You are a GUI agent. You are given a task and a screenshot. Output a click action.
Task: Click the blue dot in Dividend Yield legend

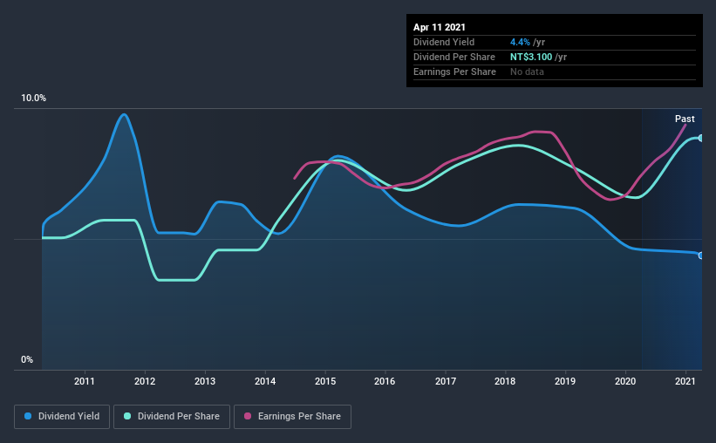coord(28,416)
